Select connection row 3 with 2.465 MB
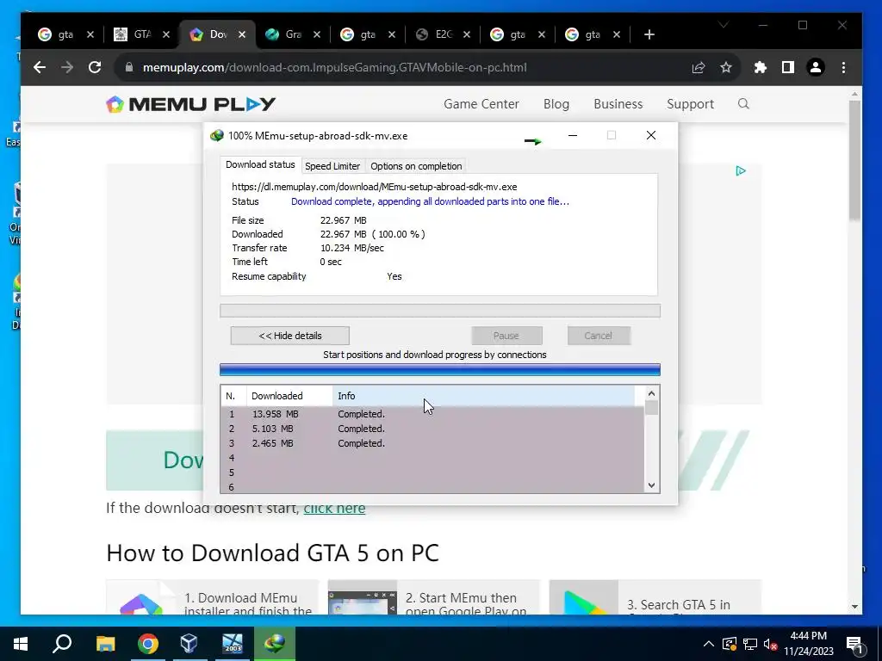 point(432,443)
